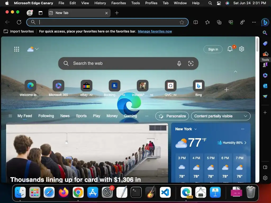Open the Drop paper-plane sidebar icon
The width and height of the screenshot is (271, 203).
(x=265, y=96)
